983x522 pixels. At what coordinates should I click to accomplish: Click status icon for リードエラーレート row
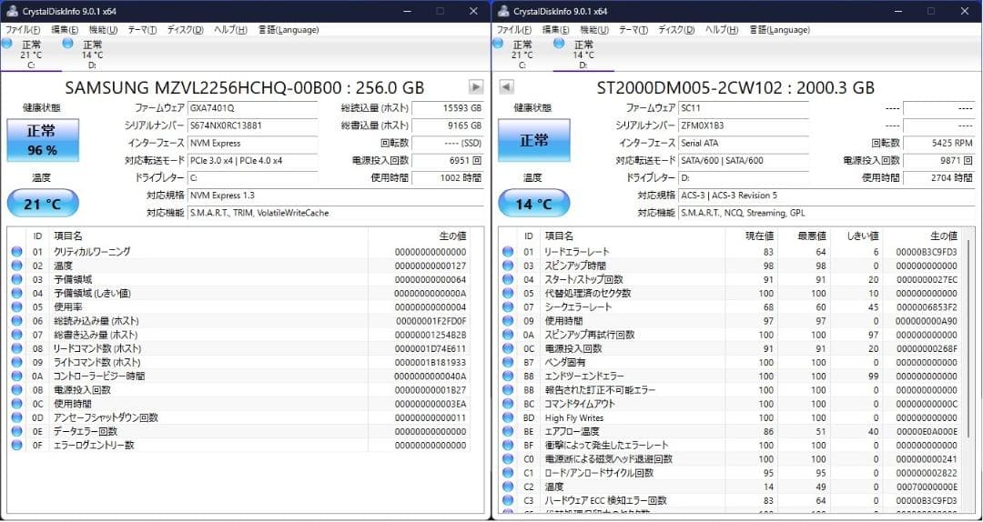pyautogui.click(x=508, y=252)
